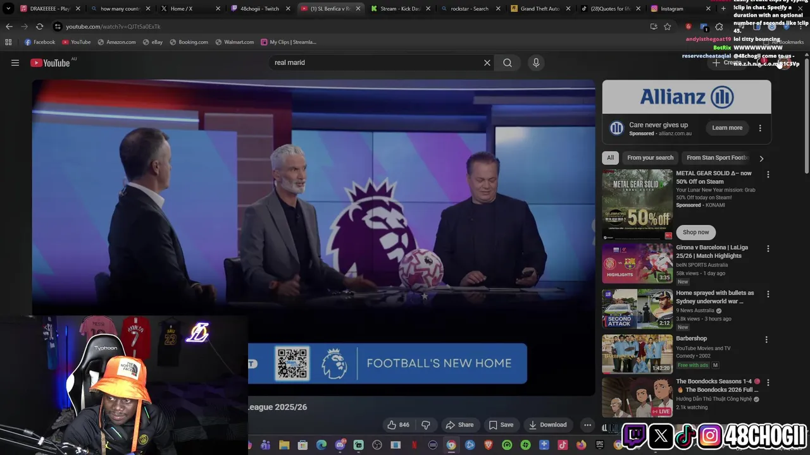Select 'From Stan Sport Football' chip
This screenshot has height=455, width=810.
[717, 157]
